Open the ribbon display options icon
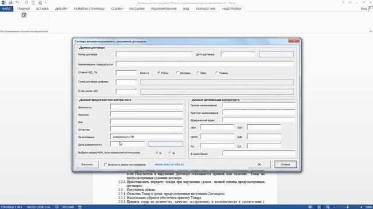The image size is (373, 209). click(350, 2)
